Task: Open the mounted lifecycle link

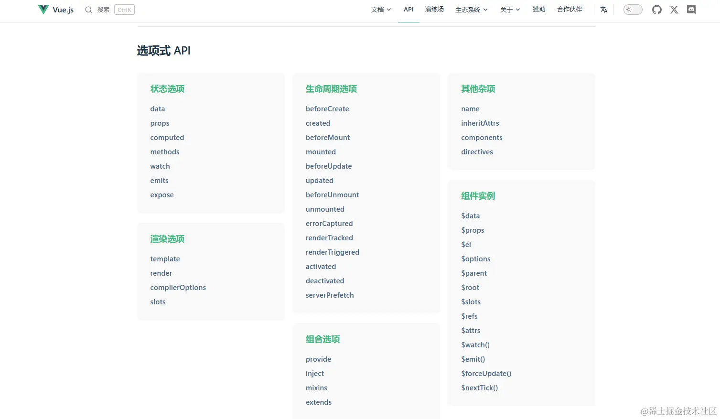Action: tap(321, 152)
